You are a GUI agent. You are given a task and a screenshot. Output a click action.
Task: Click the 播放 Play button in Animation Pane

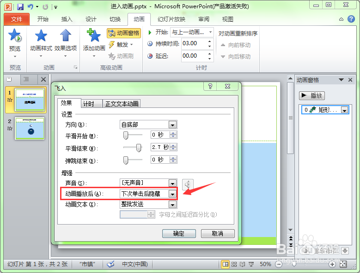click(312, 95)
